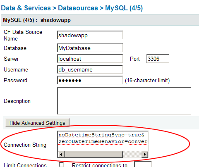Click the Restrict connections to number field
Image resolution: width=199 pixels, height=167 pixels.
(x=143, y=164)
